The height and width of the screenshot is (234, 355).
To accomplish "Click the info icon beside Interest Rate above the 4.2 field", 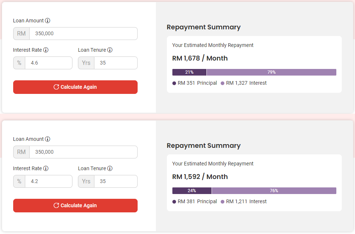I will coord(46,169).
